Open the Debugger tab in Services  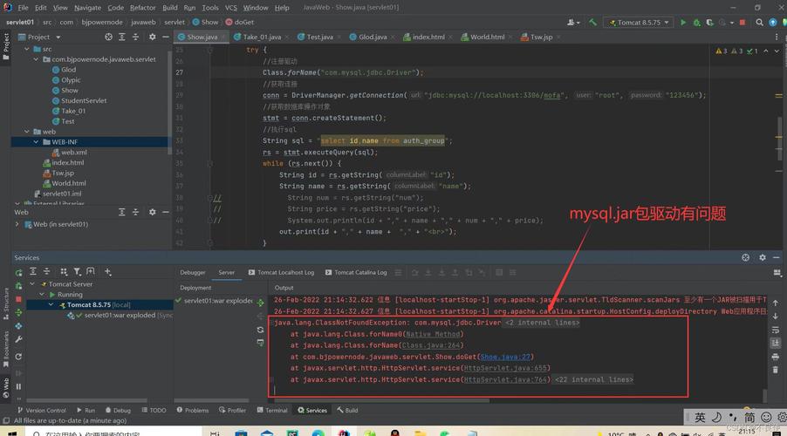click(193, 272)
